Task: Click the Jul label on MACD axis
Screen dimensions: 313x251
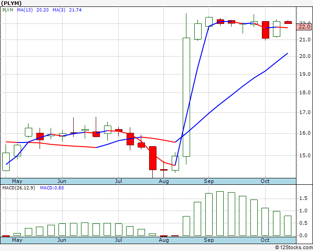Action: (x=118, y=240)
